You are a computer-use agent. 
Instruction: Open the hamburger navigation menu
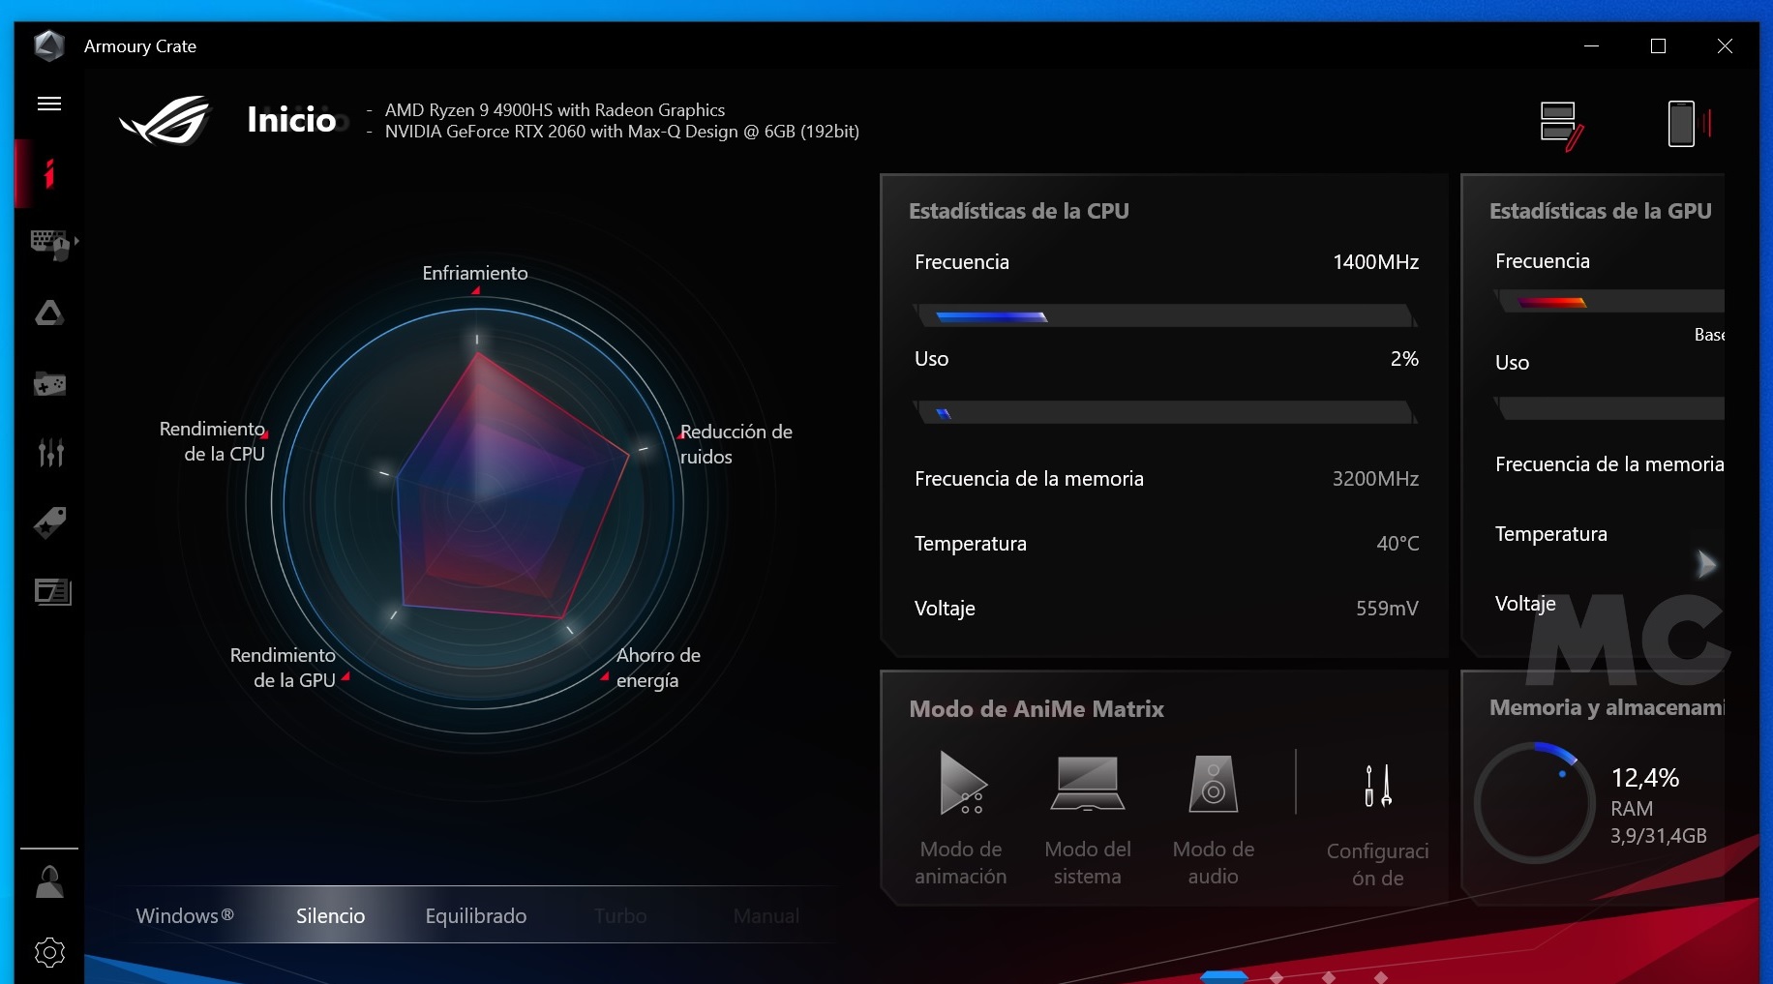pyautogui.click(x=49, y=104)
